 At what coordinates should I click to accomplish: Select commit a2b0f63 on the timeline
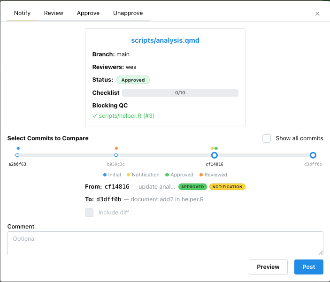(17, 155)
